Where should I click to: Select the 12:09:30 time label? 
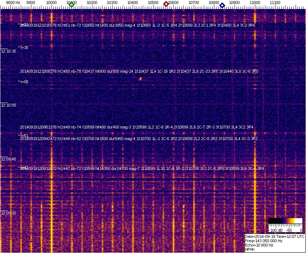click(9, 213)
